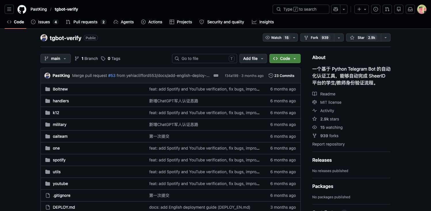
Task: Open the hamburger navigation menu
Action: 9,9
